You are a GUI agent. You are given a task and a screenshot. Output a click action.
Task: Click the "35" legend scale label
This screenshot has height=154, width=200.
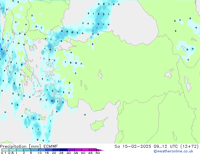pyautogui.click(x=76, y=153)
